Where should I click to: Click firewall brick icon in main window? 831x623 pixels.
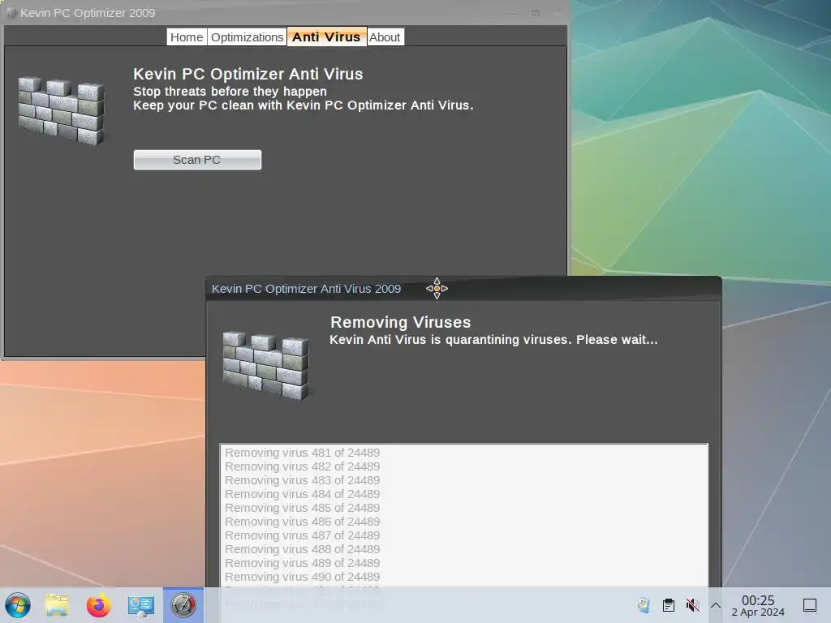(x=62, y=110)
